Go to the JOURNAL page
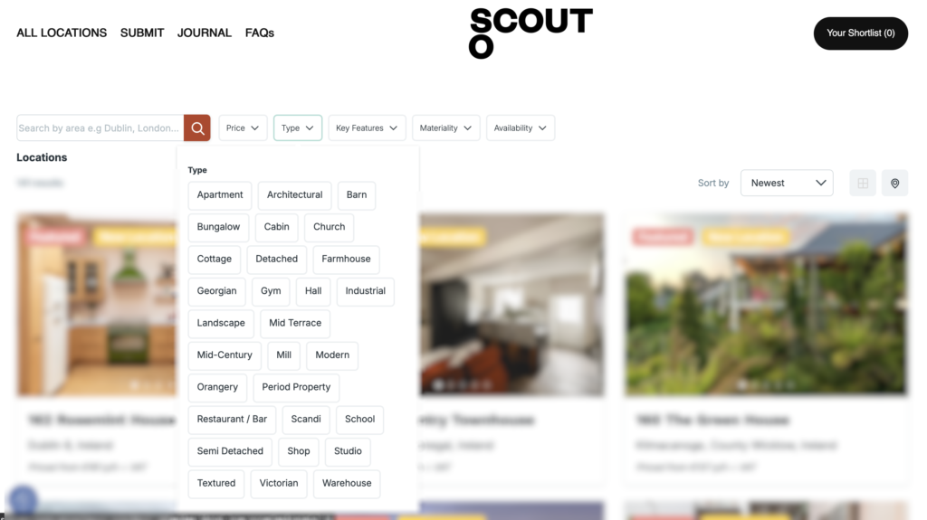Screen dimensions: 927x520 click(x=205, y=33)
